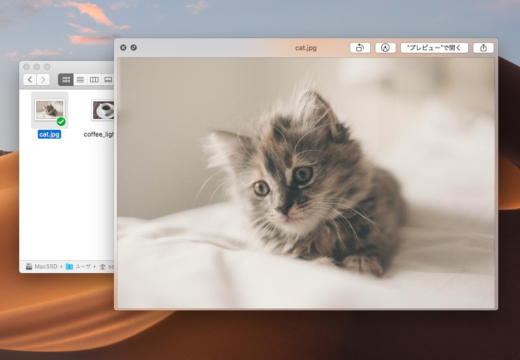Open home folder in path bar
The width and height of the screenshot is (520, 360).
tap(107, 266)
